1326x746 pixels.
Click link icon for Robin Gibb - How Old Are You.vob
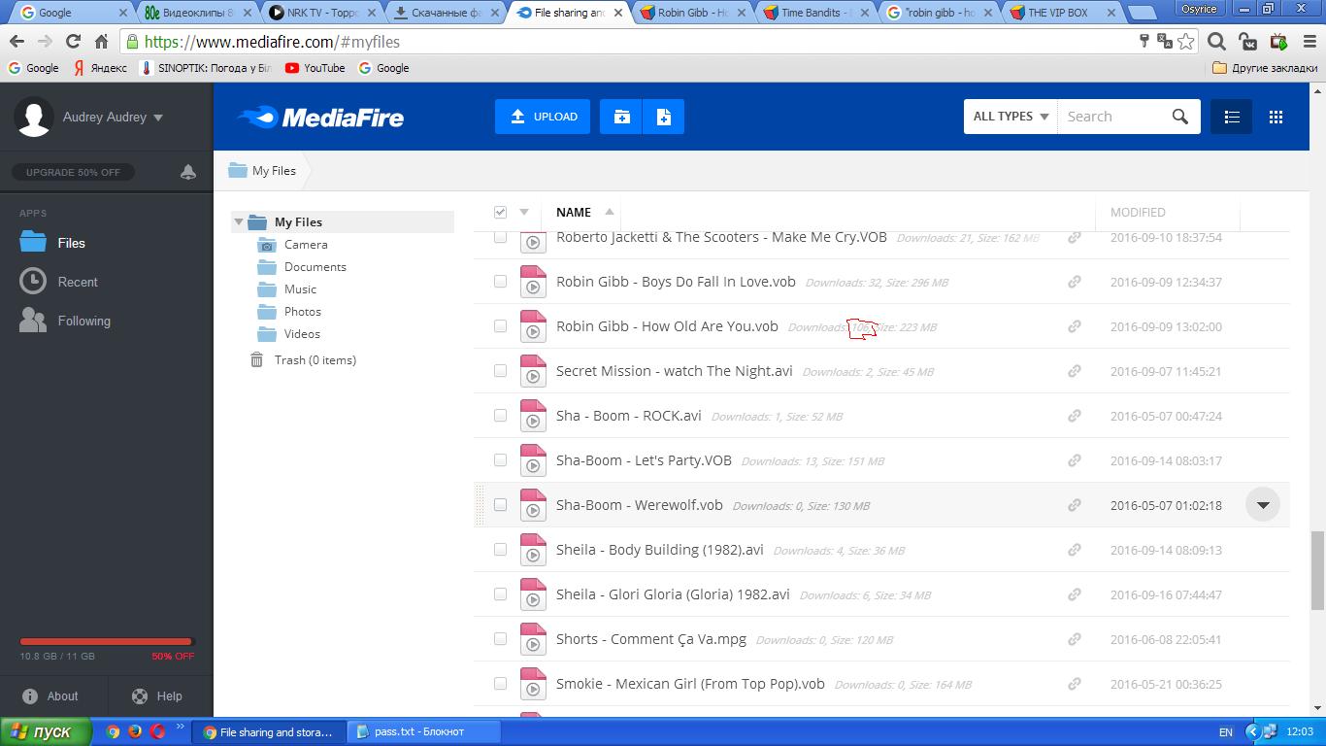coord(1075,326)
